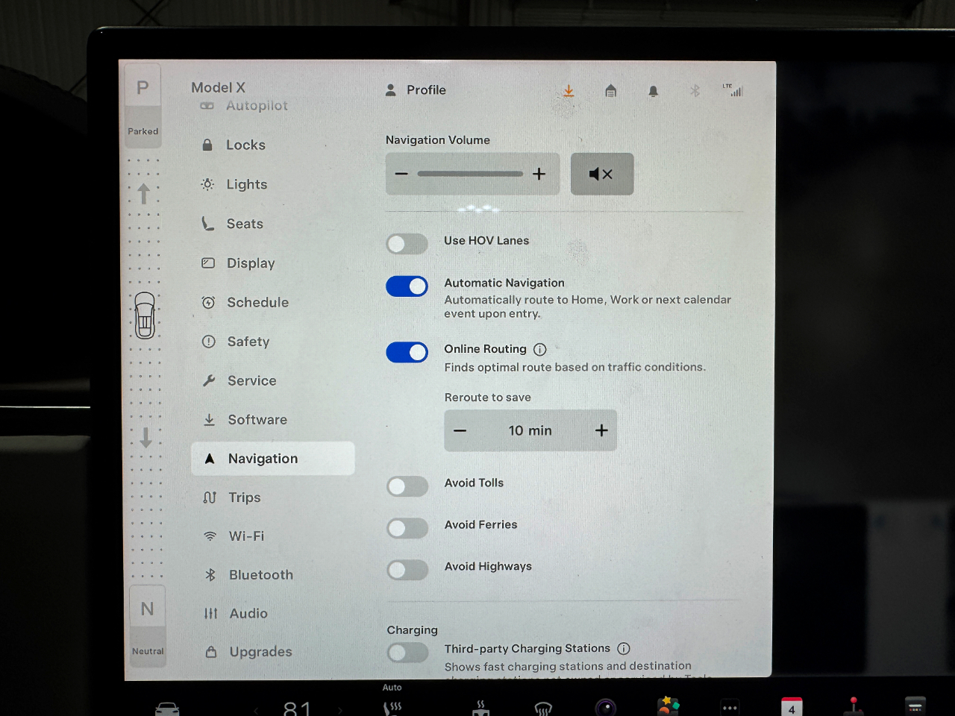The width and height of the screenshot is (955, 716).
Task: Open the Profile selector
Action: coord(416,90)
